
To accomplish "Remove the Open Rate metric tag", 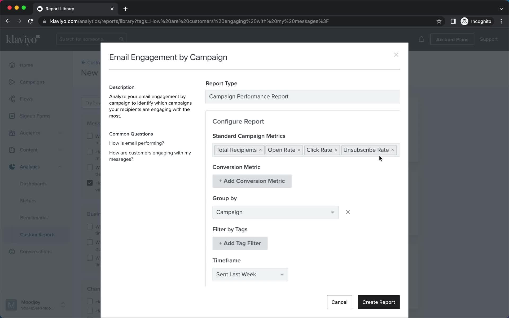I will 299,150.
